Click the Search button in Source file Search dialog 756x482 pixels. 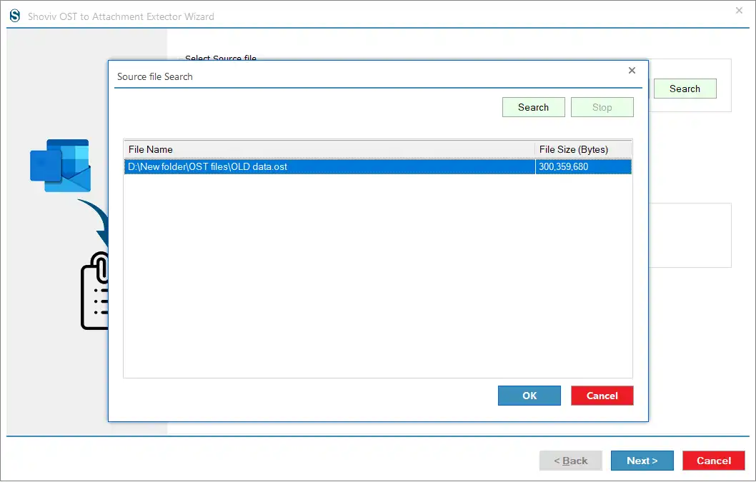click(x=533, y=107)
